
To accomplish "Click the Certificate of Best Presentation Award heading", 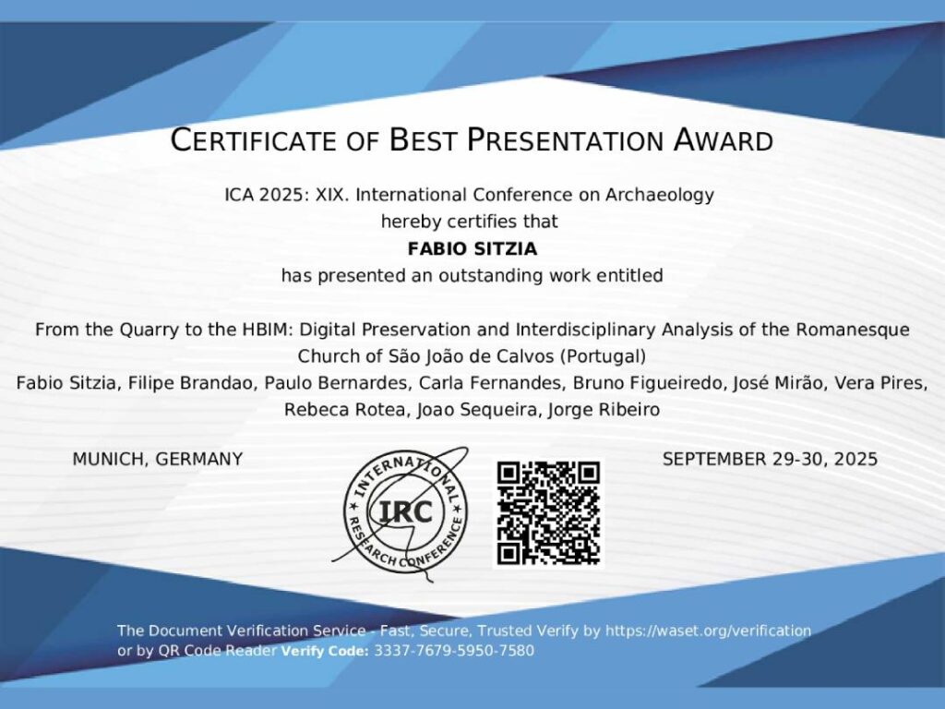I will [472, 140].
